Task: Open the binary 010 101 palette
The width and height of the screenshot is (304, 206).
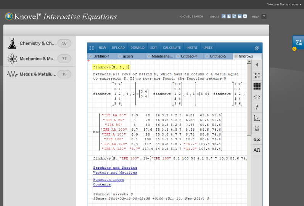Action: (x=257, y=129)
